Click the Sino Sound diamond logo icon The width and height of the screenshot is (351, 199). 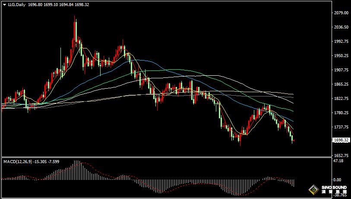(x=313, y=190)
